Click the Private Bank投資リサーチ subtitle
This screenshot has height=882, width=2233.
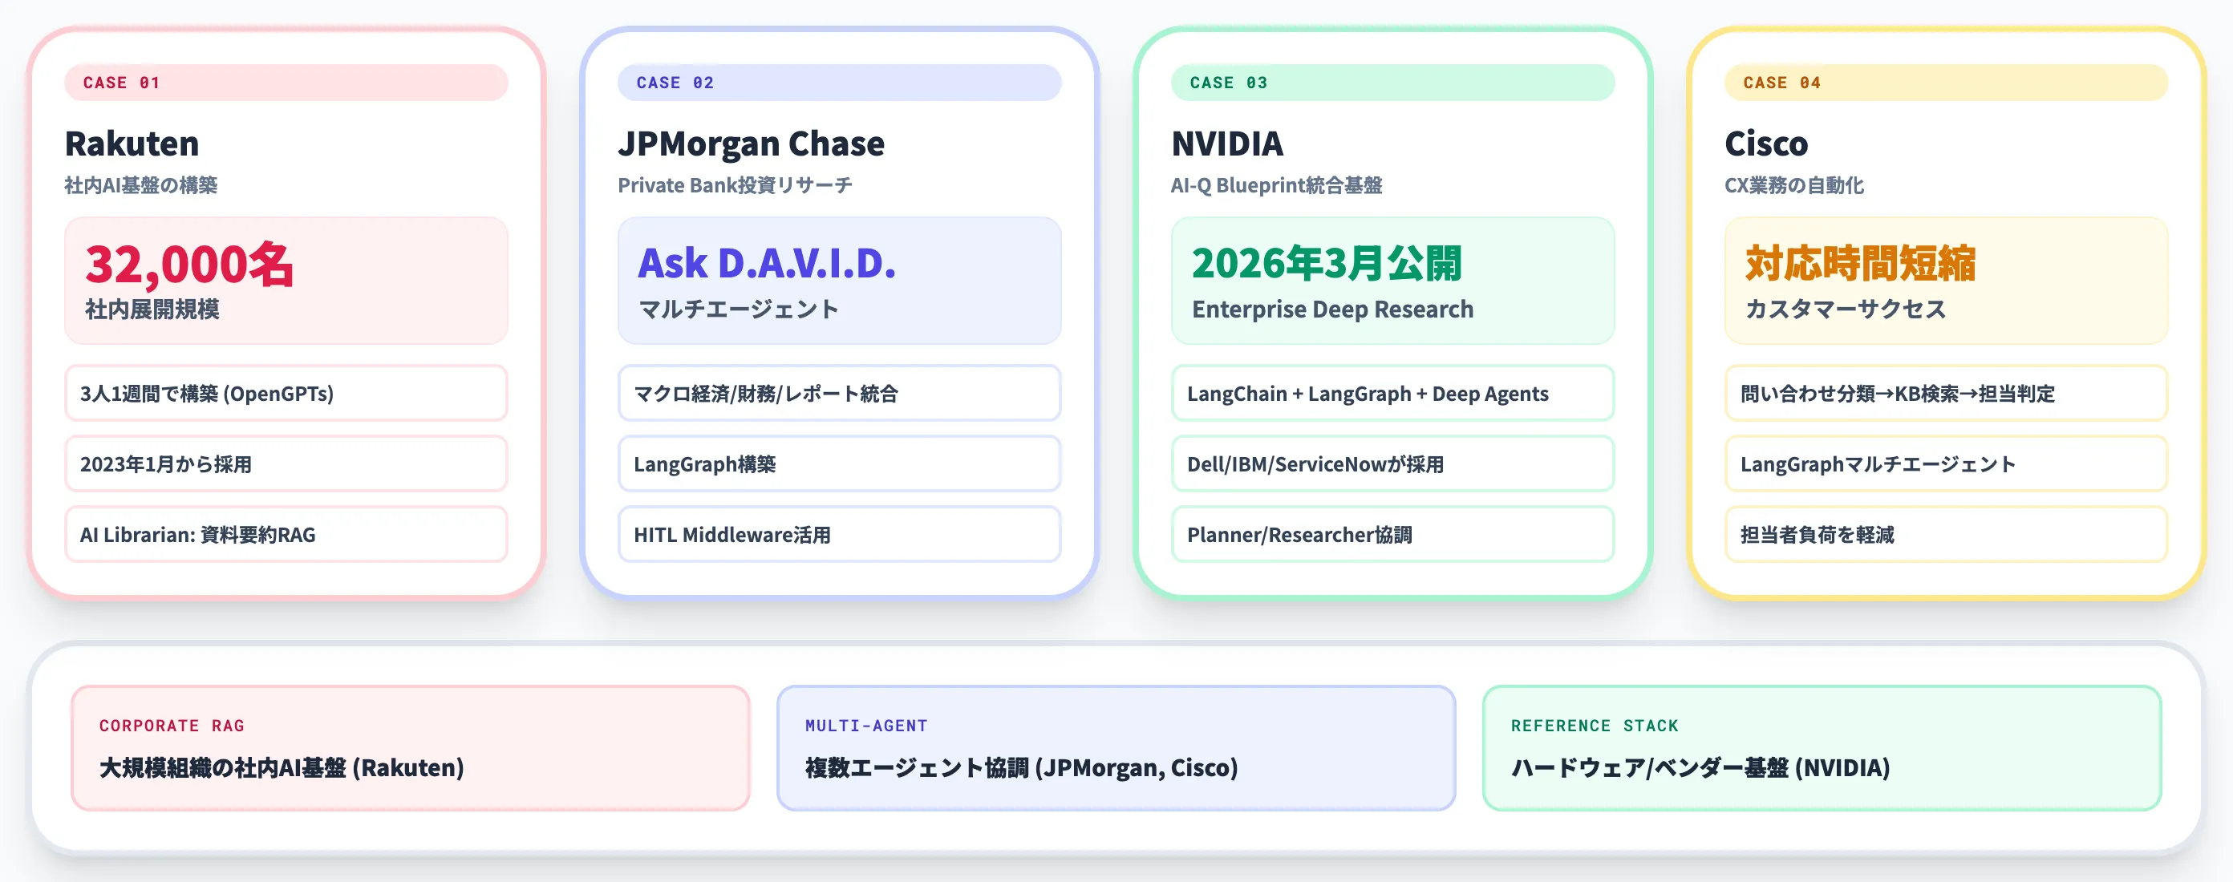735,185
